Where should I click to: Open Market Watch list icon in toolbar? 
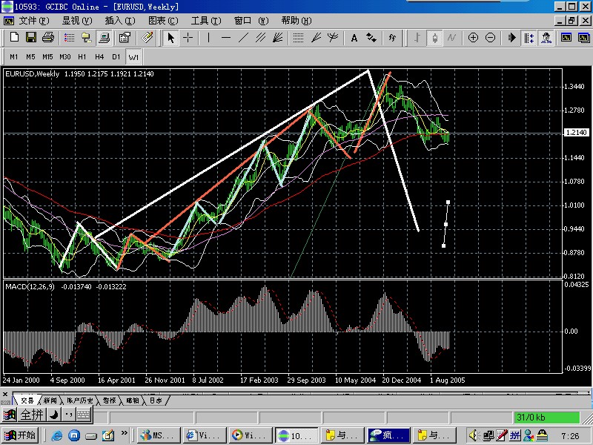pos(69,38)
